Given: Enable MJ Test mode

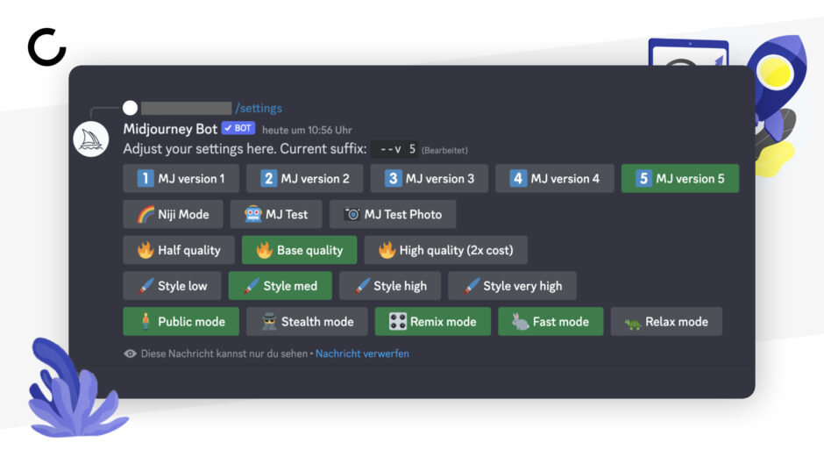Looking at the screenshot, I should tap(276, 214).
